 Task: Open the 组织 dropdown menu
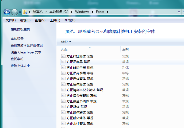66,42
